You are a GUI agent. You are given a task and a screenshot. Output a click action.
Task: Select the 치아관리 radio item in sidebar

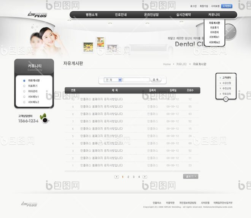tap(24, 91)
